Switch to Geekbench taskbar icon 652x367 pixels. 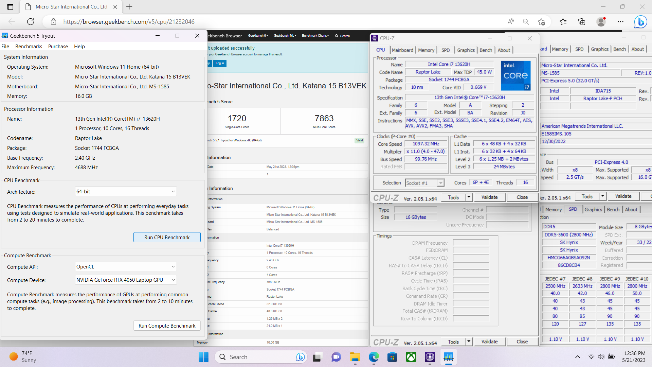(449, 357)
